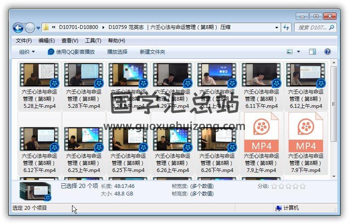Select the 5.28上午.mp4 video thumbnail
This screenshot has width=349, height=224.
[39, 75]
